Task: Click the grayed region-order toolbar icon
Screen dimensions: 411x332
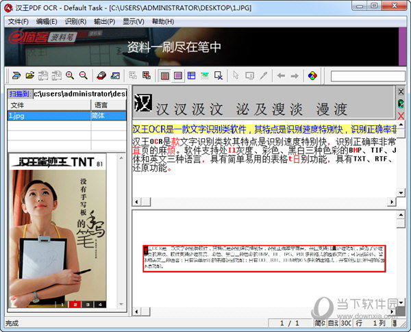Action: click(x=249, y=76)
